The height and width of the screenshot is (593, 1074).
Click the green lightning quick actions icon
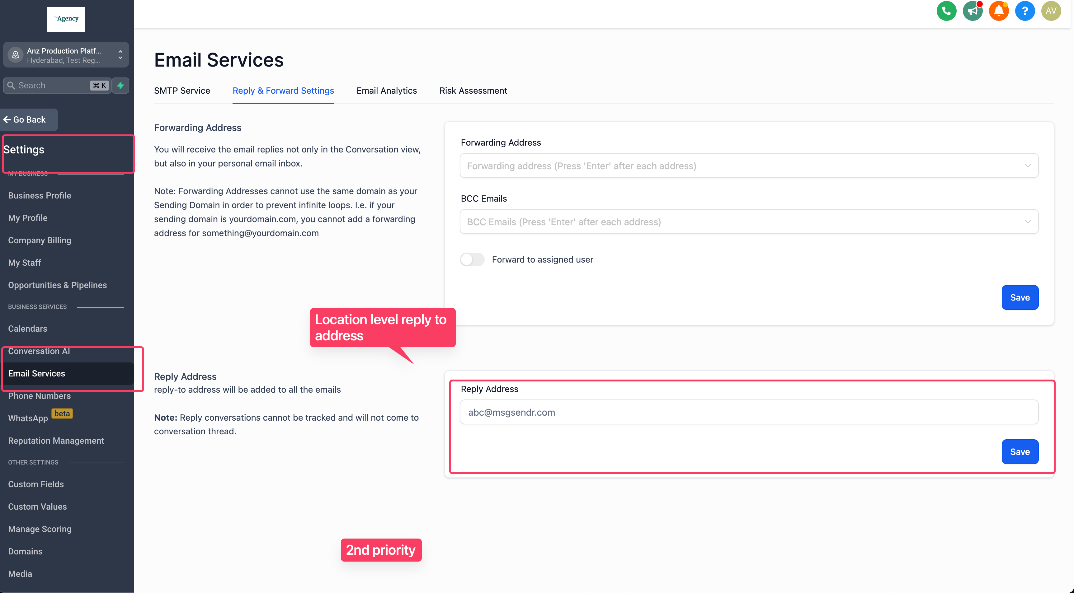(x=120, y=86)
